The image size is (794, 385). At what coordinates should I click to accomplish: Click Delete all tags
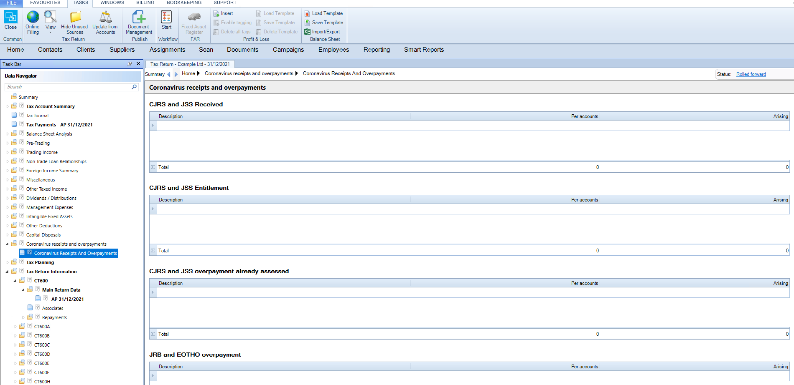click(x=232, y=32)
